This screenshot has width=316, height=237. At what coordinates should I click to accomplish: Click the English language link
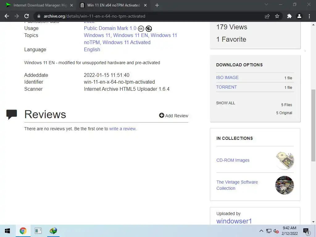click(x=92, y=50)
